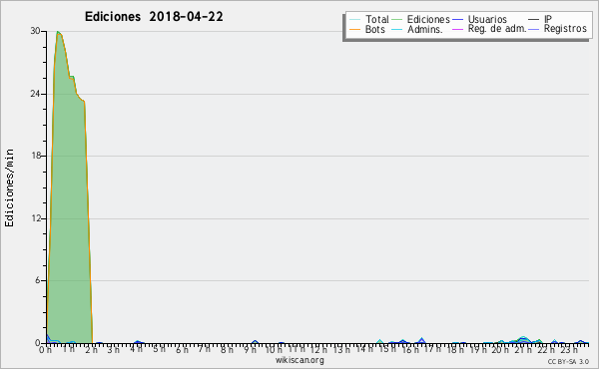Click the y-axis label 'Ediciones/min'
This screenshot has width=599, height=369.
(x=9, y=187)
